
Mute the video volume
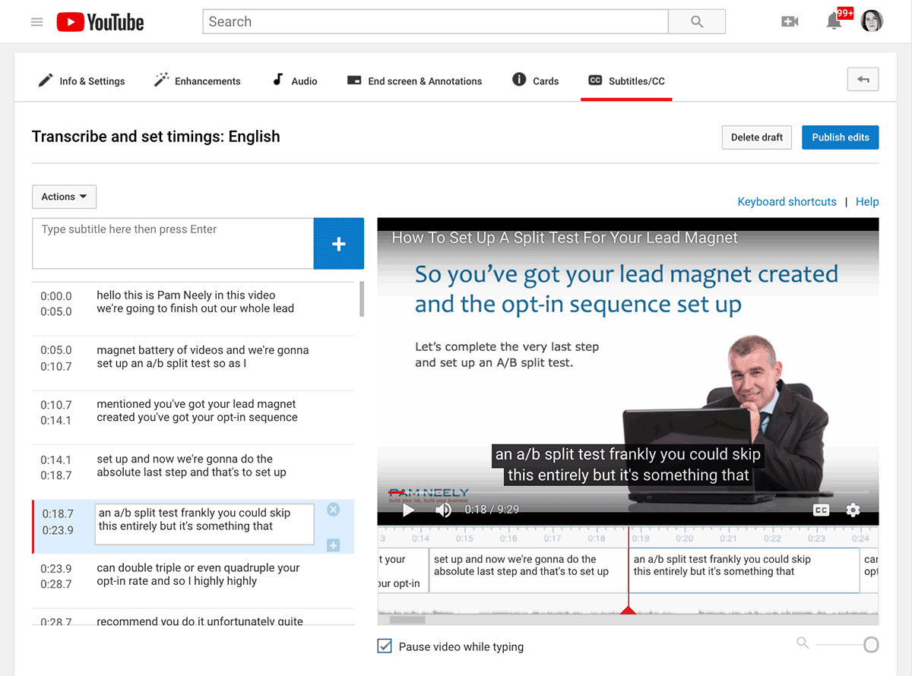coord(443,510)
